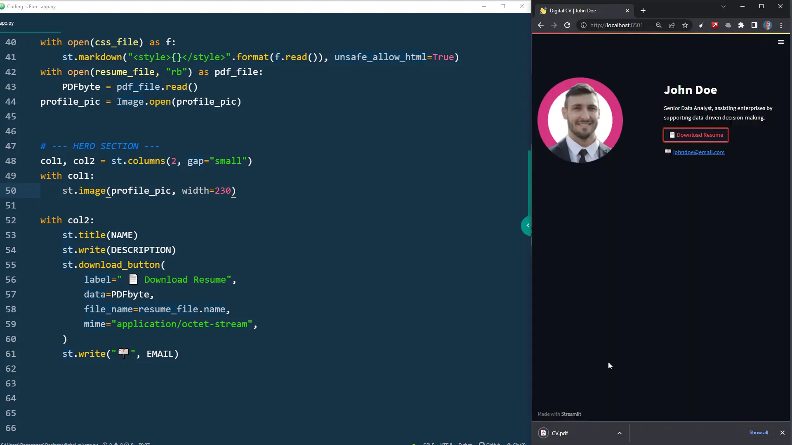The width and height of the screenshot is (792, 445).
Task: Click the zoom magnifier in address bar
Action: point(658,25)
